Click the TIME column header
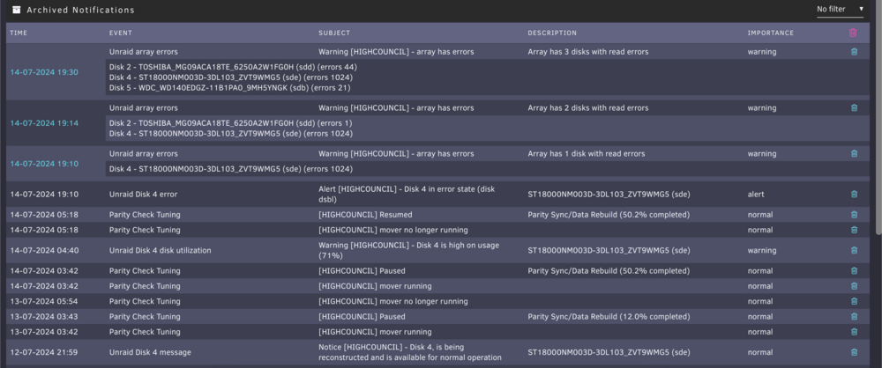Viewport: 882px width, 368px height. click(19, 33)
